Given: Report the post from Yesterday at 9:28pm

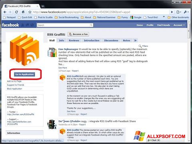Looking at the screenshot, I should 82,124.
